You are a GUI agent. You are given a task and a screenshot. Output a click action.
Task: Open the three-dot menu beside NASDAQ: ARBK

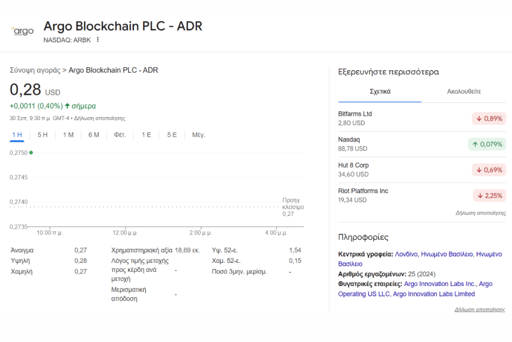(x=97, y=40)
